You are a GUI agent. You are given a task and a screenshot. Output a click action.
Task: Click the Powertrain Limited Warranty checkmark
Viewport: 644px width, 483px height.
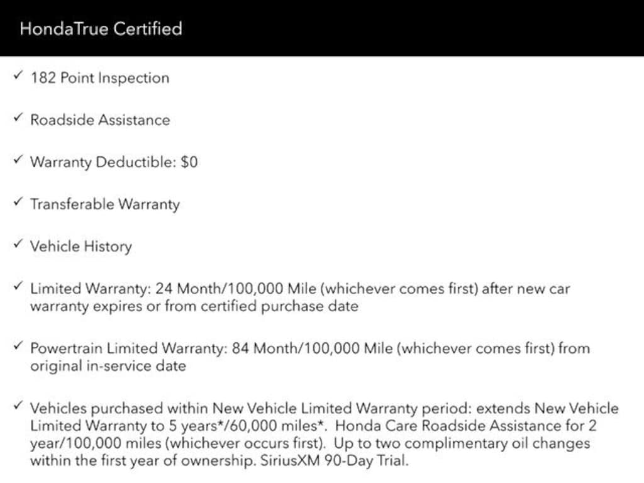[x=18, y=347]
